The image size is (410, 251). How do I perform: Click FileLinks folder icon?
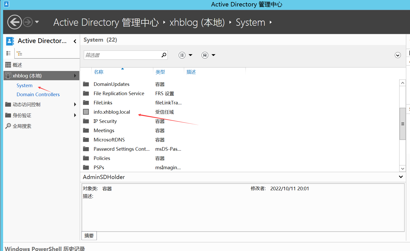pos(86,103)
